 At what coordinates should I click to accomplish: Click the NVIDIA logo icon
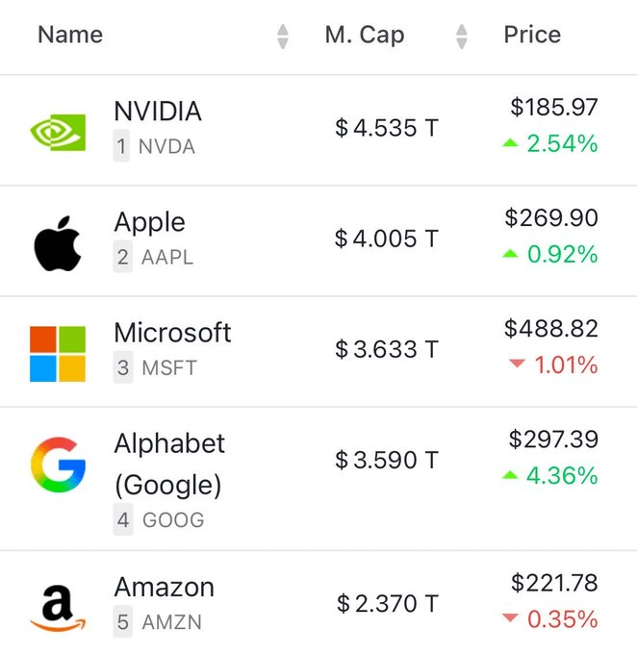coord(58,132)
